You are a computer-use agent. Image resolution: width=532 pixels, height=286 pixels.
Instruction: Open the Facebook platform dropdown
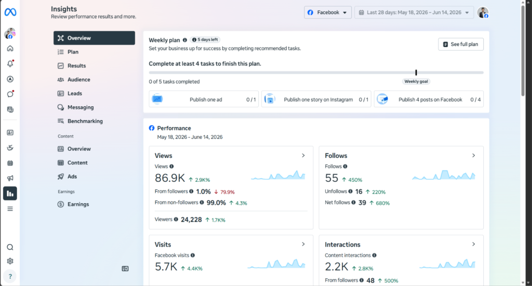pos(328,12)
